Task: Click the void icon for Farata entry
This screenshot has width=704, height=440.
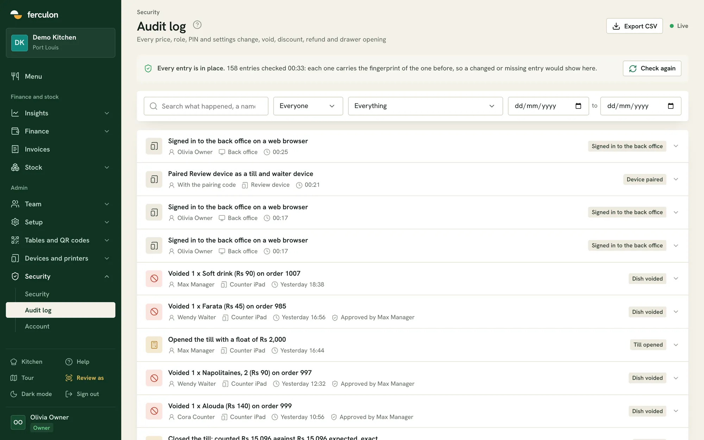Action: (154, 312)
